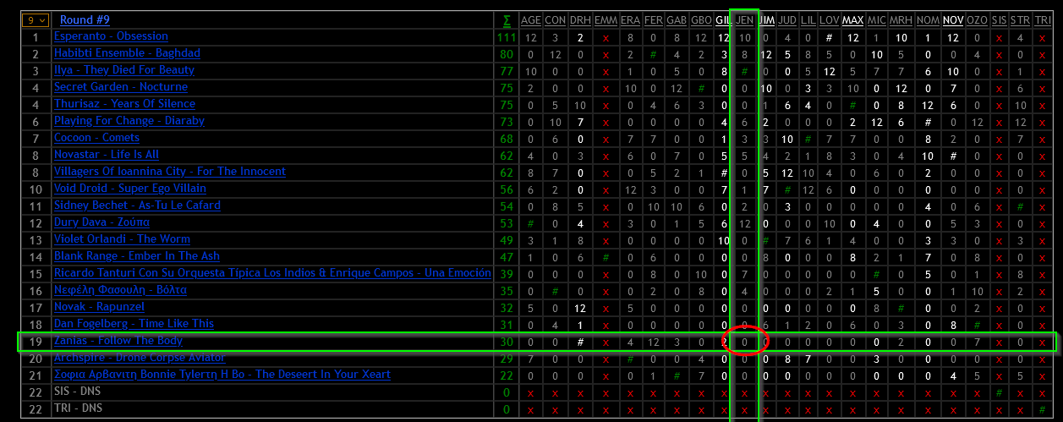Open Secret Garden - Nocturne link
This screenshot has height=422, width=1063.
[121, 87]
